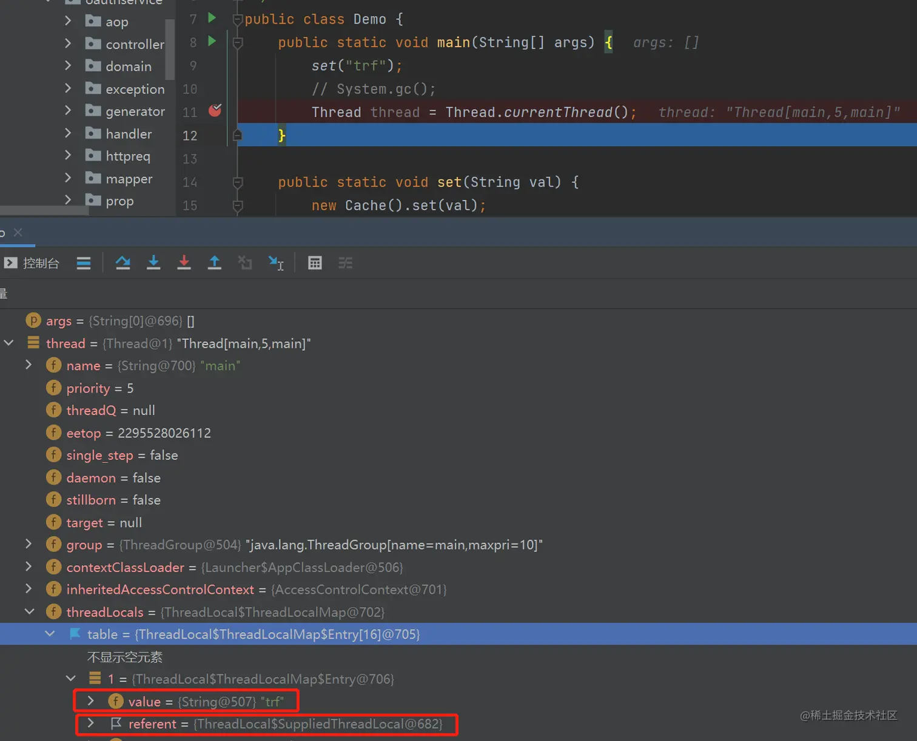Collapse the thread variable node
The image size is (917, 741).
[9, 343]
